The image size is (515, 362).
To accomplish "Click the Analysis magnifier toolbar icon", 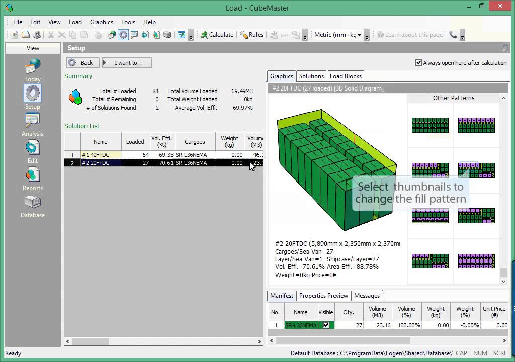I will pyautogui.click(x=134, y=35).
